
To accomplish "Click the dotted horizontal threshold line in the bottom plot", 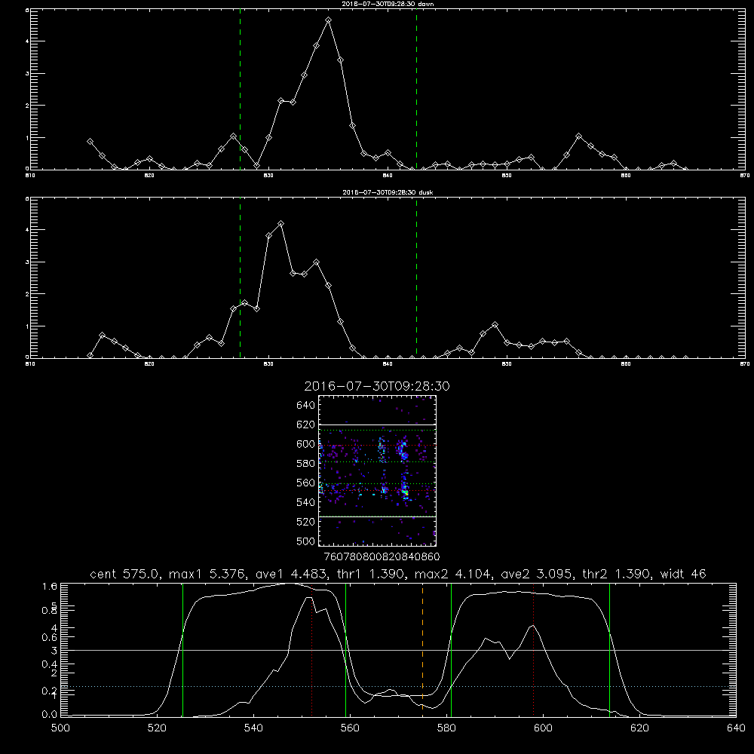I will 398,687.
